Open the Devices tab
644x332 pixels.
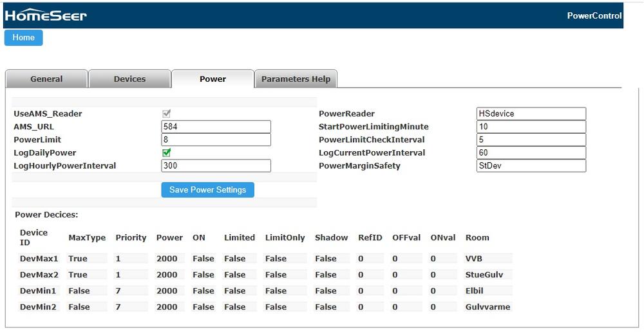(129, 79)
